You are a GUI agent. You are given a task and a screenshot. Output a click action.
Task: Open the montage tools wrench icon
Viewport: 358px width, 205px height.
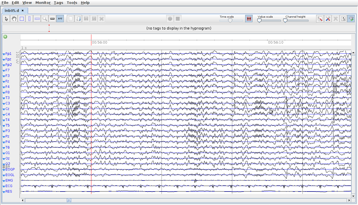pyautogui.click(x=328, y=19)
